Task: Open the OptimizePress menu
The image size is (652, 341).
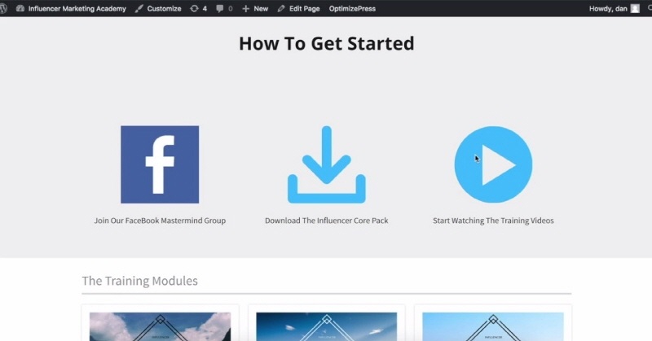Action: pos(352,8)
